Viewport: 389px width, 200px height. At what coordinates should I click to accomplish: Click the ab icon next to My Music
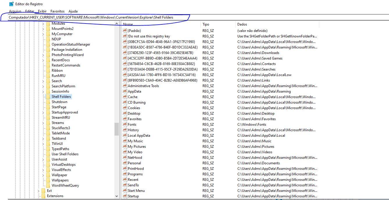pos(125,141)
